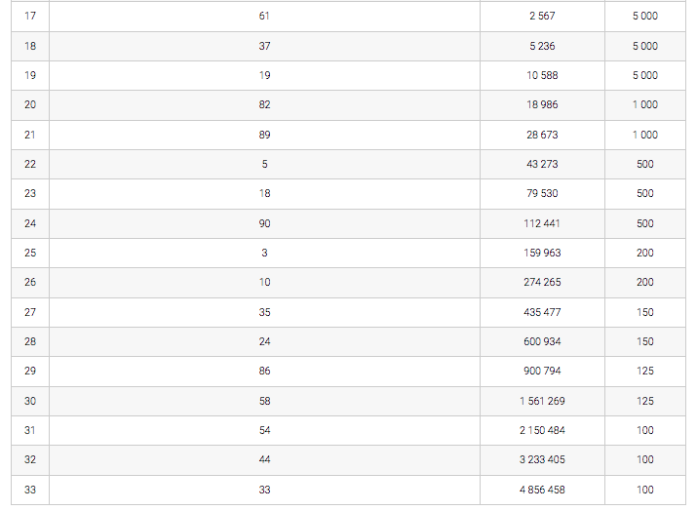Click the 159 963 cell in row 25
The width and height of the screenshot is (697, 511).
pos(542,253)
